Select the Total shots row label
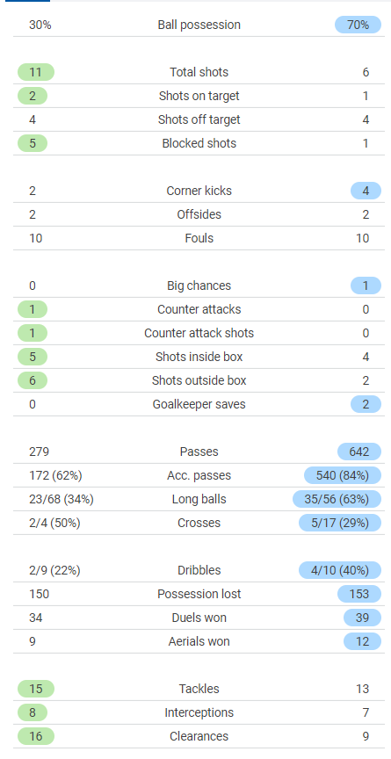 click(x=199, y=72)
